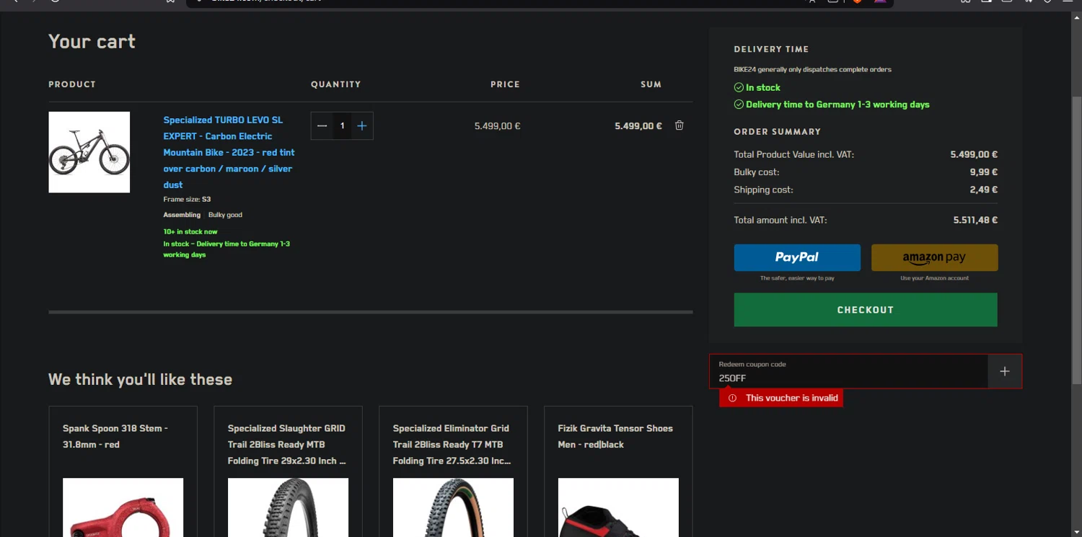Click the 'This voucher is invalid' warning icon
The height and width of the screenshot is (537, 1082).
click(732, 398)
